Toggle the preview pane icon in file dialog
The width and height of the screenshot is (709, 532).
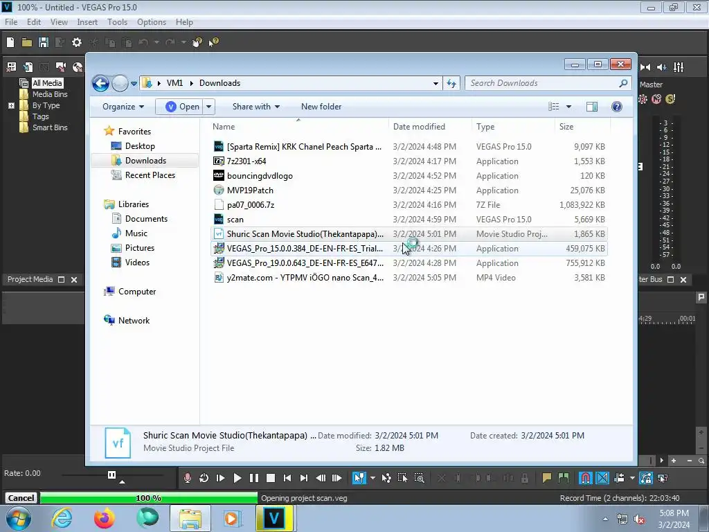click(592, 106)
